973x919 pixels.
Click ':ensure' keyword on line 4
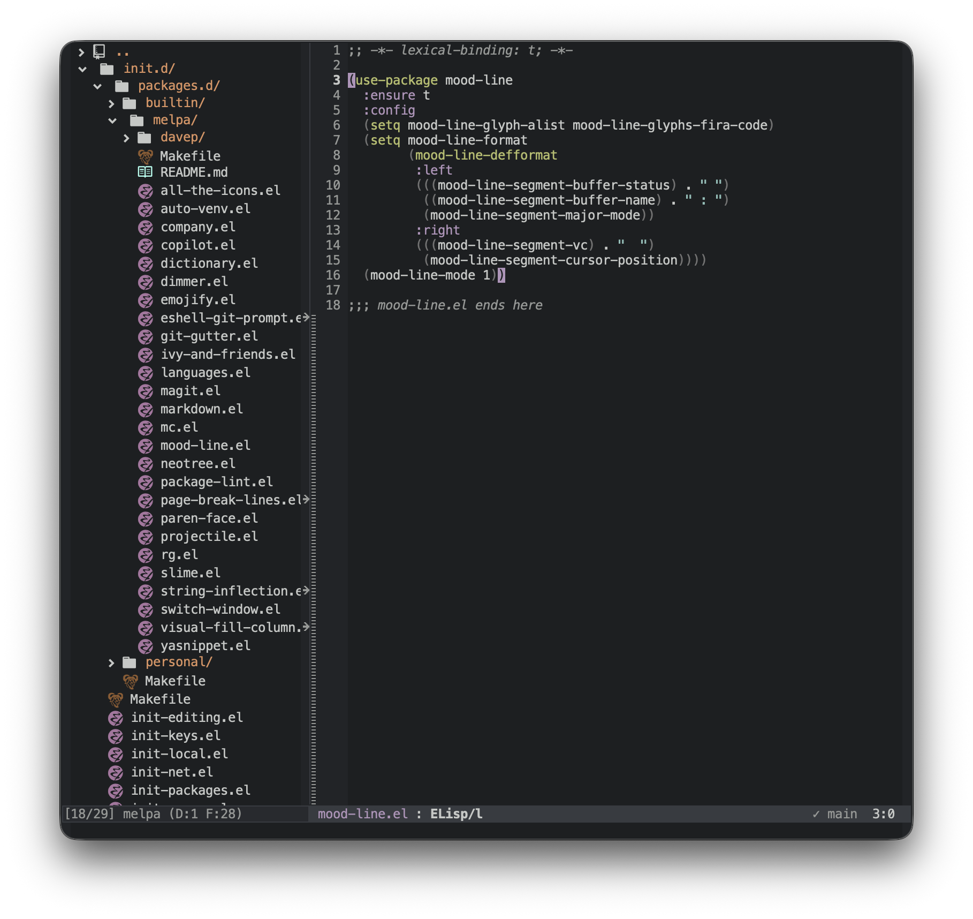tap(389, 95)
